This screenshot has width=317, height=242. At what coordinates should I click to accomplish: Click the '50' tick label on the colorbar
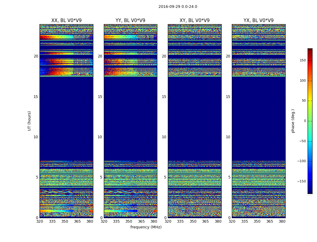pos(303,101)
